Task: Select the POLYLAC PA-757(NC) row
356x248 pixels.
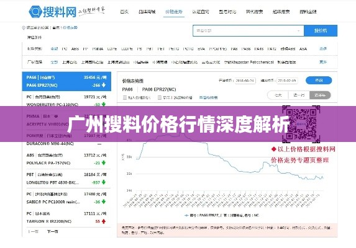Action: coord(66,159)
